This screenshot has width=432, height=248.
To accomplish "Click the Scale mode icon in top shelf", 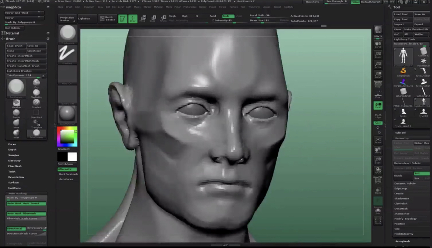I will [153, 19].
